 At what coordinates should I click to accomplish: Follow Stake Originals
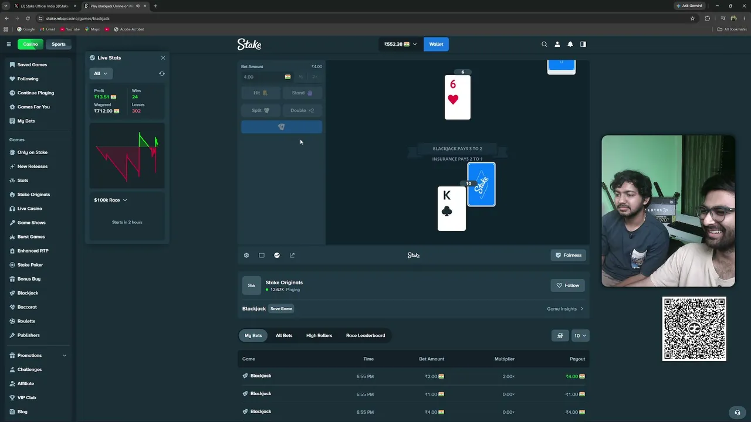[568, 285]
